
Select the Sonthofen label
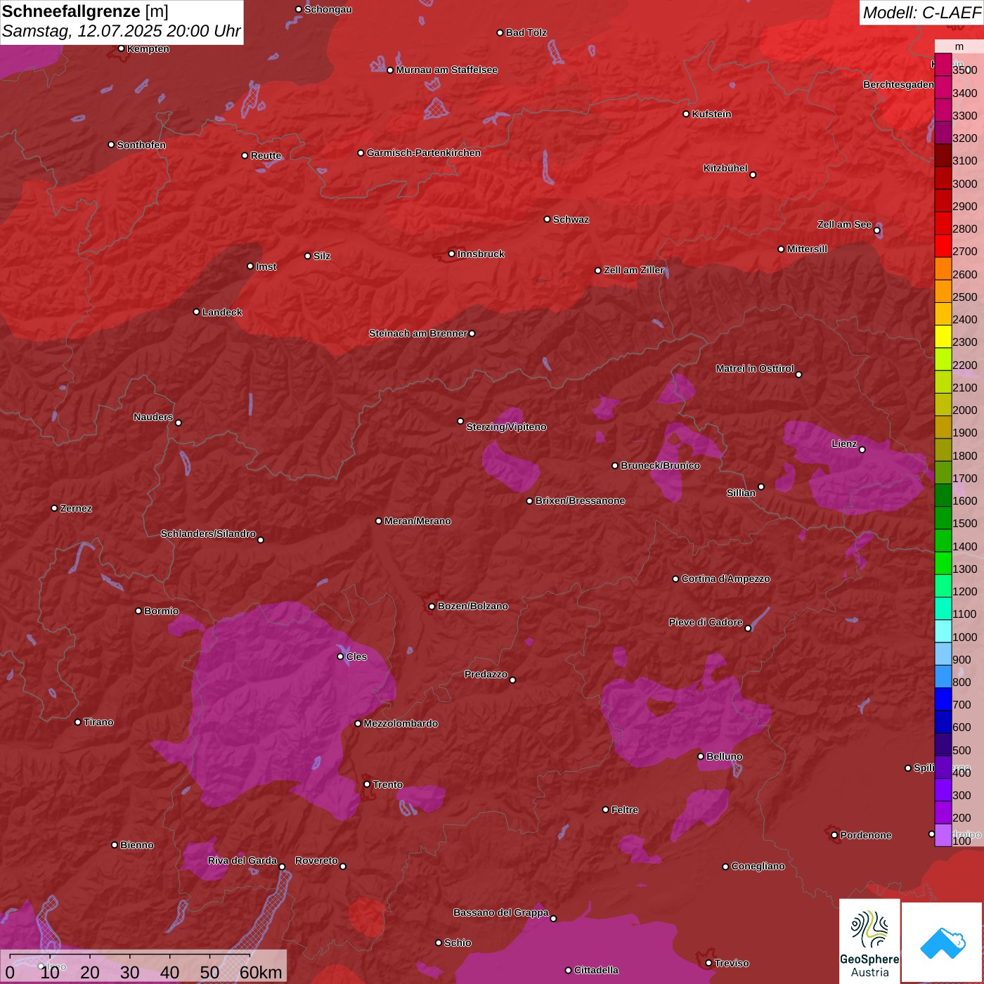(141, 145)
